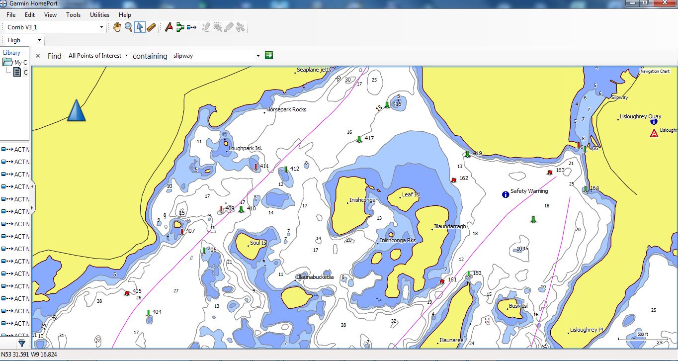Select the Measure ruler tool
Screen dimensions: 678x361
(152, 27)
